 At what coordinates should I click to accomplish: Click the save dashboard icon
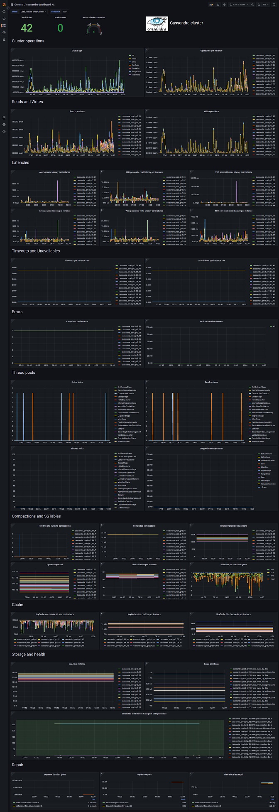(x=218, y=5)
